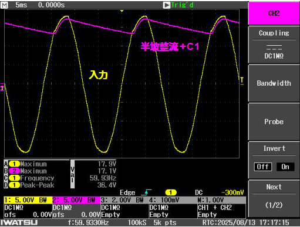This screenshot has height=227, width=300.
Task: Open the CH2 menu header
Action: (274, 13)
